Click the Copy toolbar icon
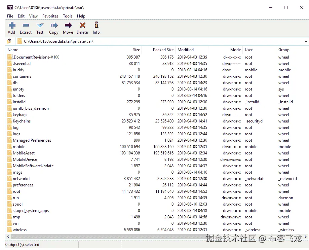Screen dimensions: 309x250 [x=54, y=25]
